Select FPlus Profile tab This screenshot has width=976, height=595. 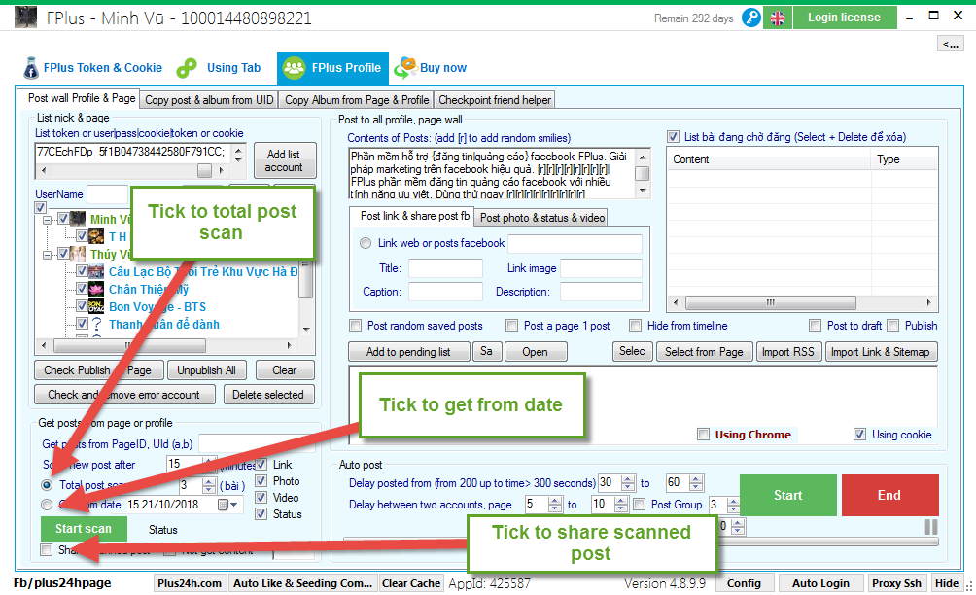click(333, 68)
